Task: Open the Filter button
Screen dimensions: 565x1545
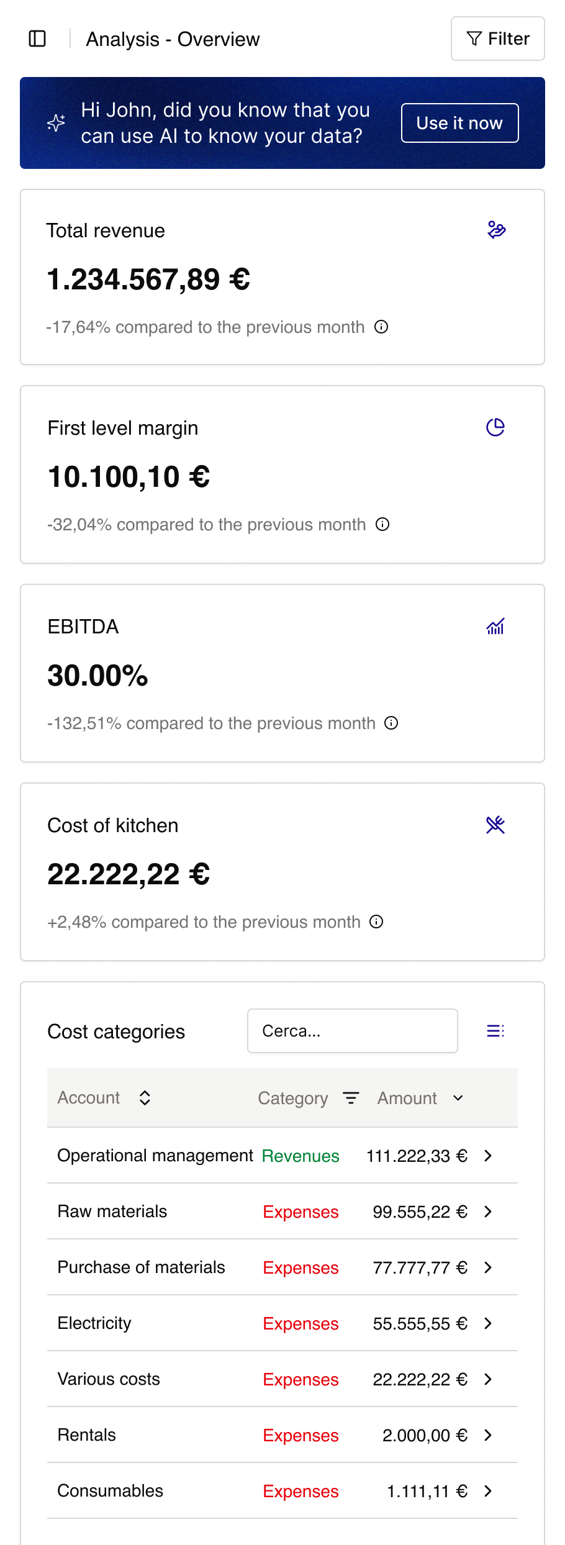Action: (x=497, y=39)
